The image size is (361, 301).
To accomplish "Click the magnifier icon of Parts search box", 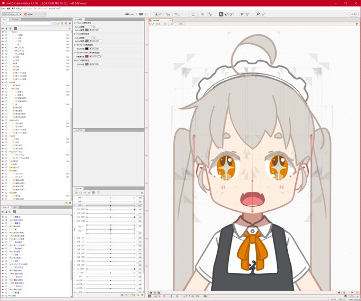I will 4,23.
